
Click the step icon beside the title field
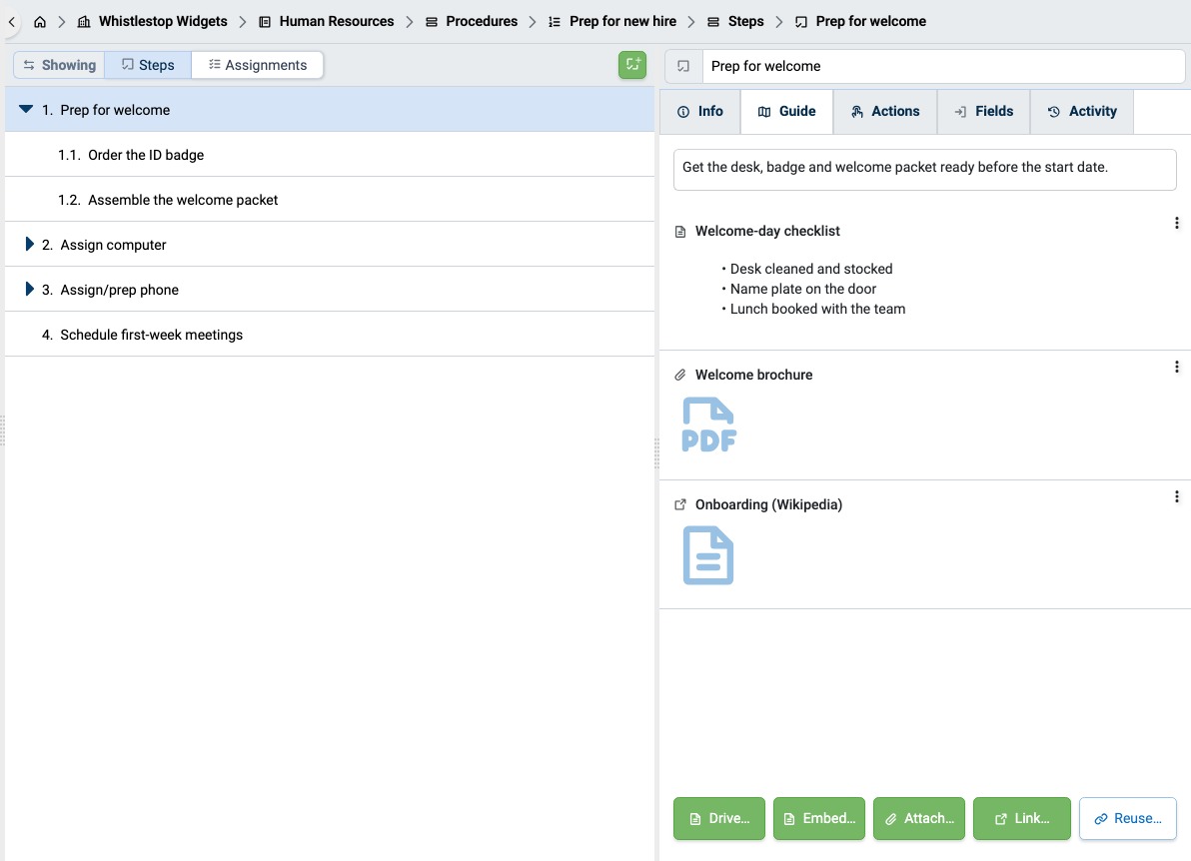pos(683,66)
